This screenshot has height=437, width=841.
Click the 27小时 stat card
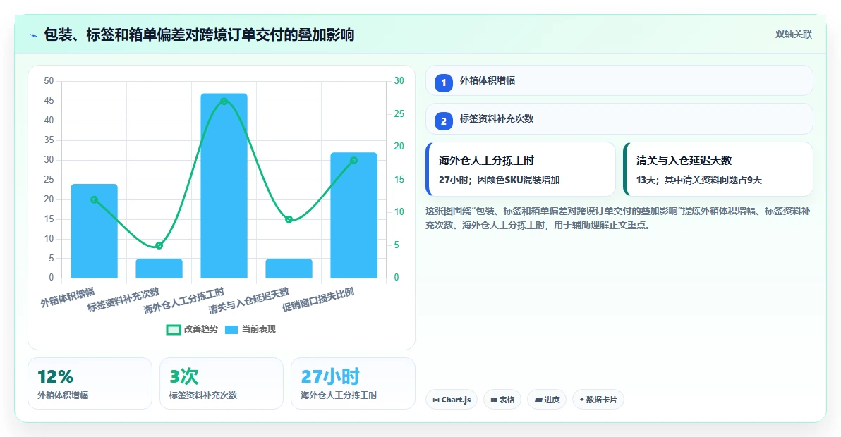(x=353, y=383)
